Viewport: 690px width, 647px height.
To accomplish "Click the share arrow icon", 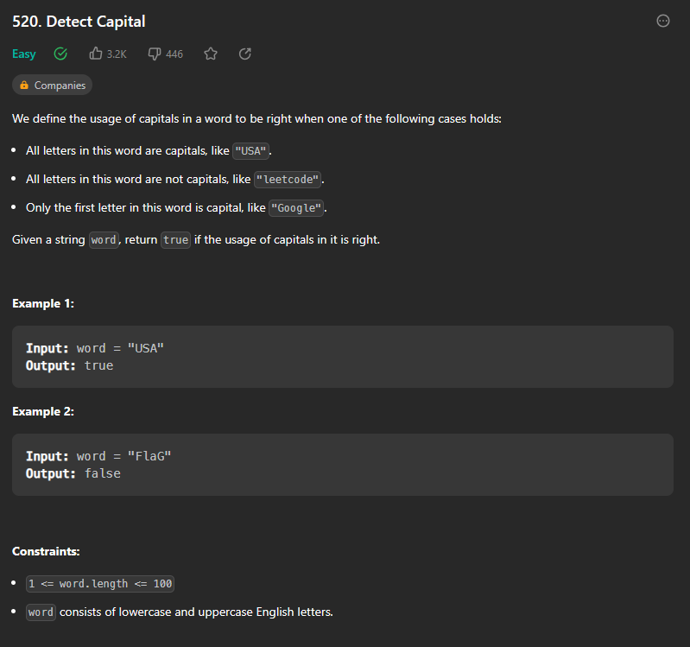I will (x=245, y=54).
